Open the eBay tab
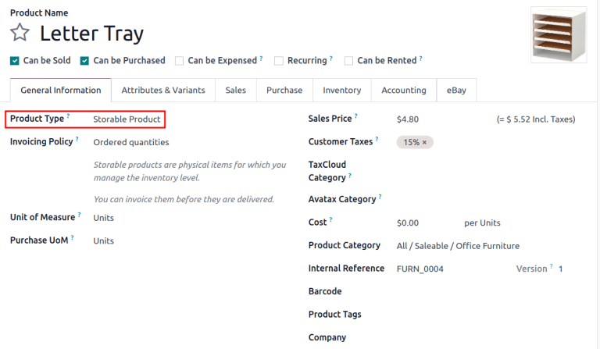 pos(456,91)
